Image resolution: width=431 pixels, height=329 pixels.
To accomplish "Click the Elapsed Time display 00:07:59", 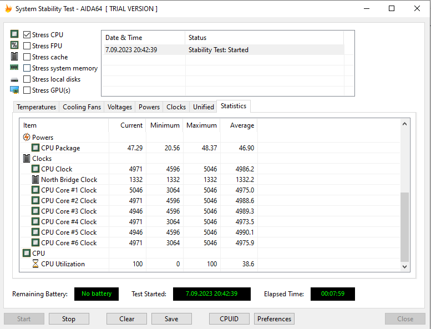I will [x=333, y=294].
